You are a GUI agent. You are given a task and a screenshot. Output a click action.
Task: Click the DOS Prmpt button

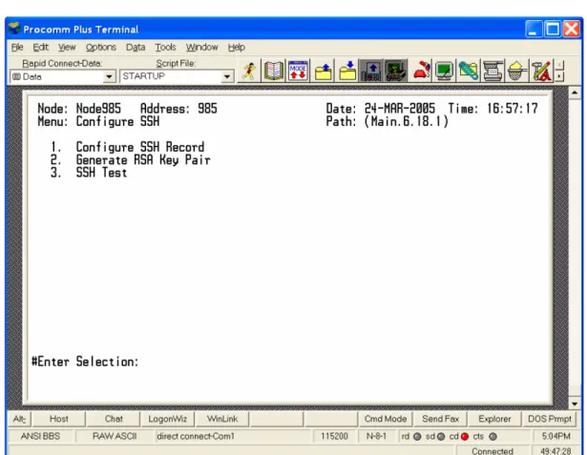pyautogui.click(x=549, y=419)
